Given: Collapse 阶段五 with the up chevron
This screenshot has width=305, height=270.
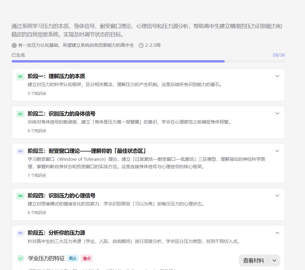Looking at the screenshot, I should tap(277, 233).
